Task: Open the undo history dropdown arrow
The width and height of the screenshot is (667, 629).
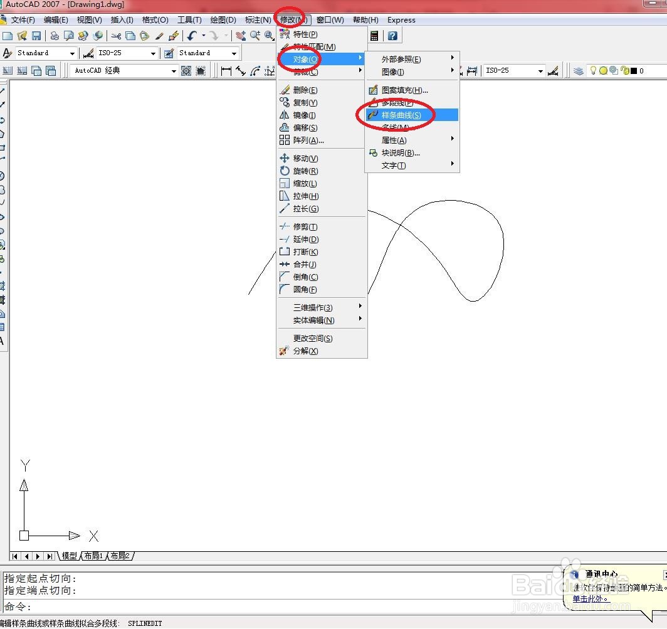Action: point(204,36)
